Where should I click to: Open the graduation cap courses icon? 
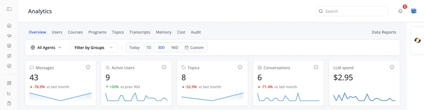tap(9, 36)
